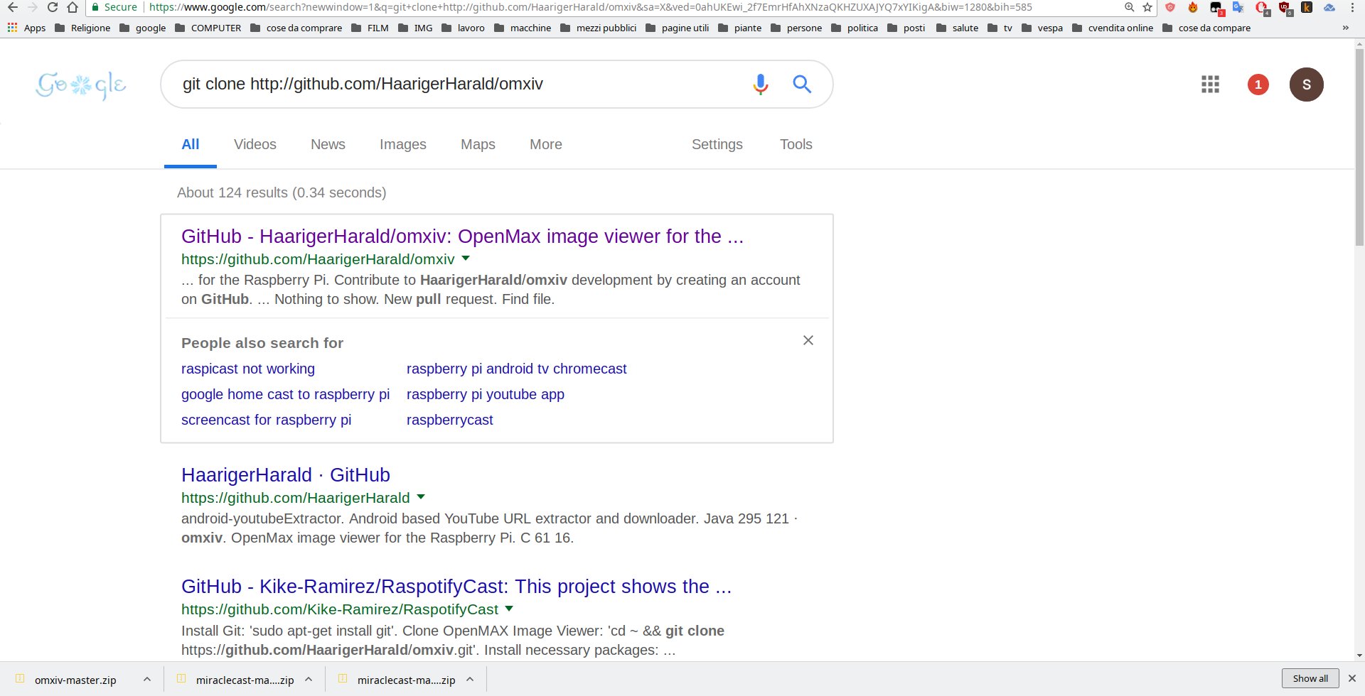Open the omxiv-master.zip downloaded file

tap(75, 680)
